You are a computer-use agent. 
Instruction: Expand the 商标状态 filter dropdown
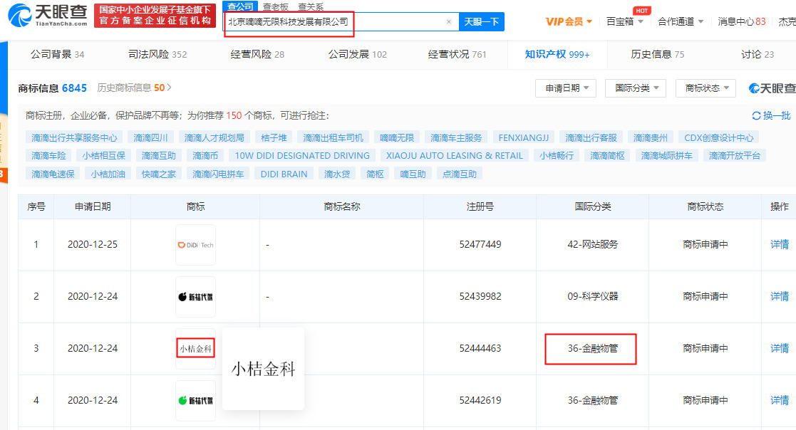tap(705, 88)
